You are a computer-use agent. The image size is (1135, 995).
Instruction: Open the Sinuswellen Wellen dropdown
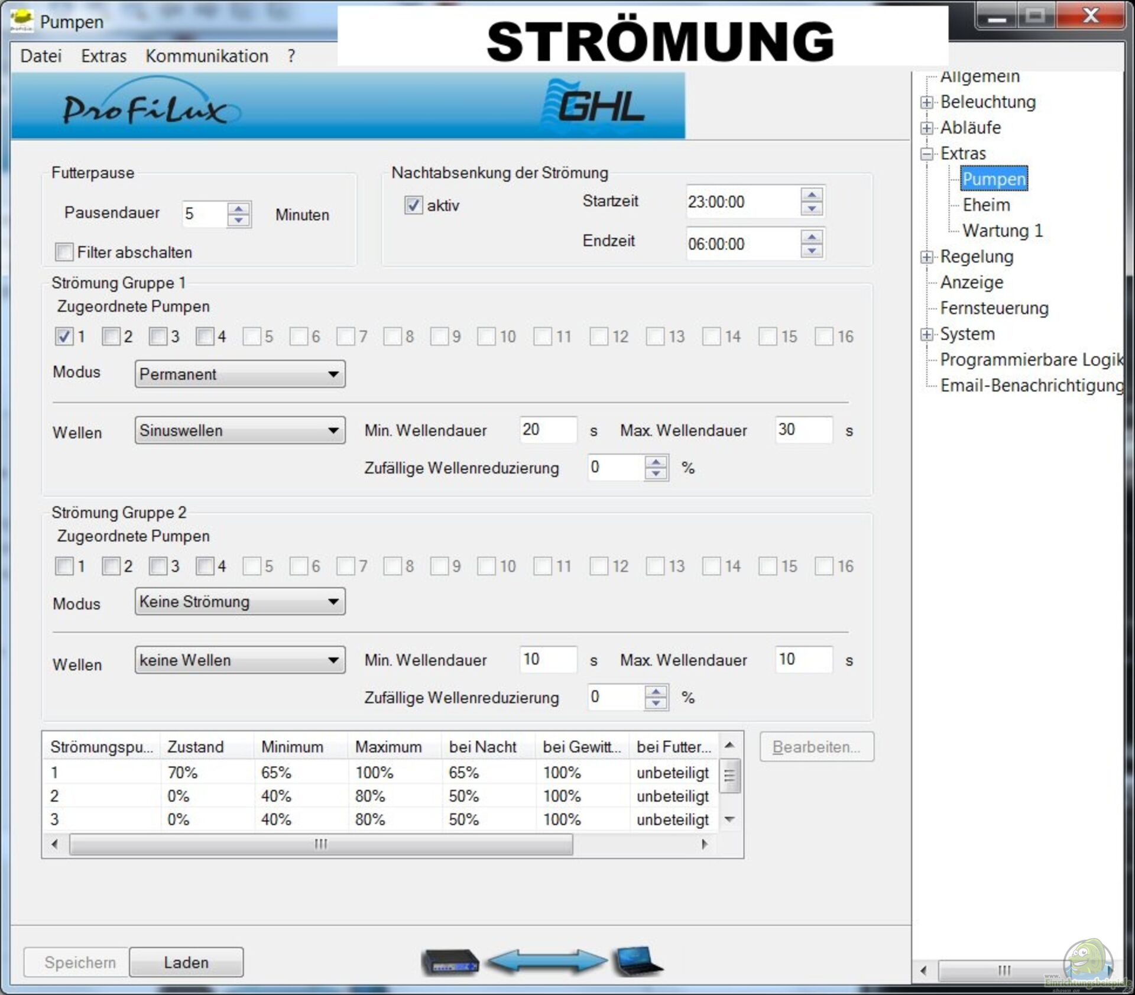click(239, 430)
